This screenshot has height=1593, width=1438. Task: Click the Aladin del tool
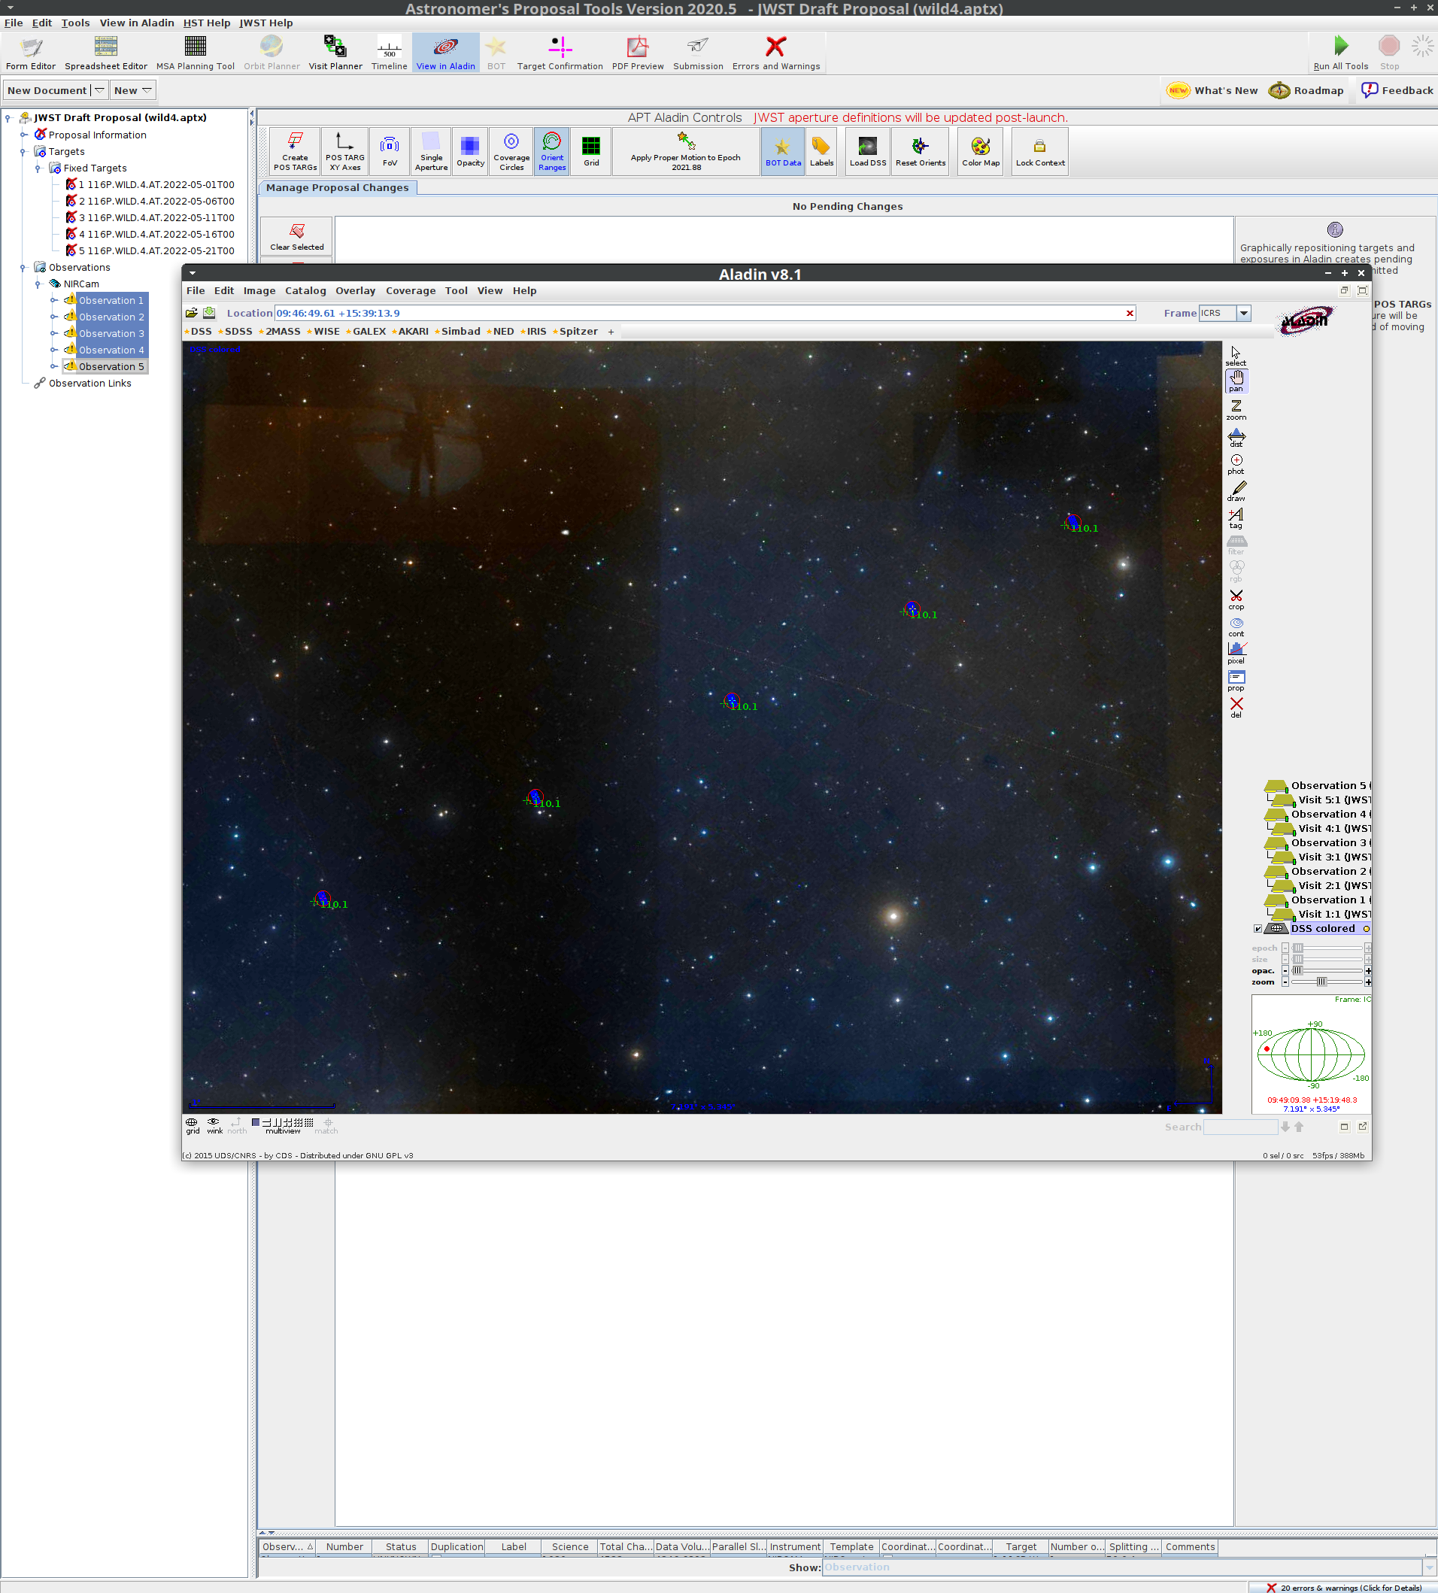(x=1236, y=707)
